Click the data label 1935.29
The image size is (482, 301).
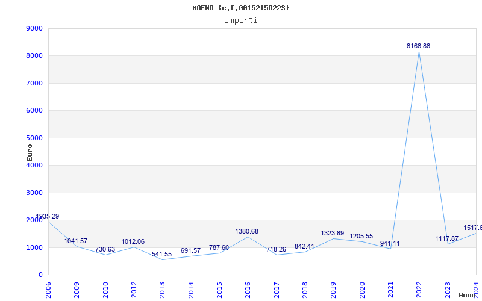[48, 216]
